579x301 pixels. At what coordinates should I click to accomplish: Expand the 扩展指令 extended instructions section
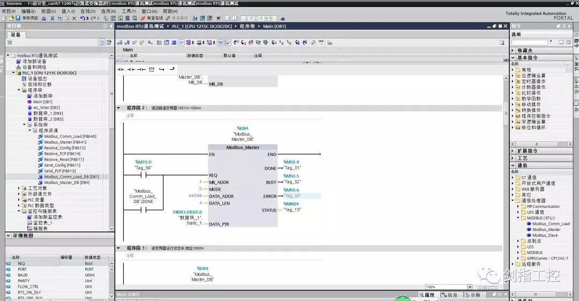point(513,151)
